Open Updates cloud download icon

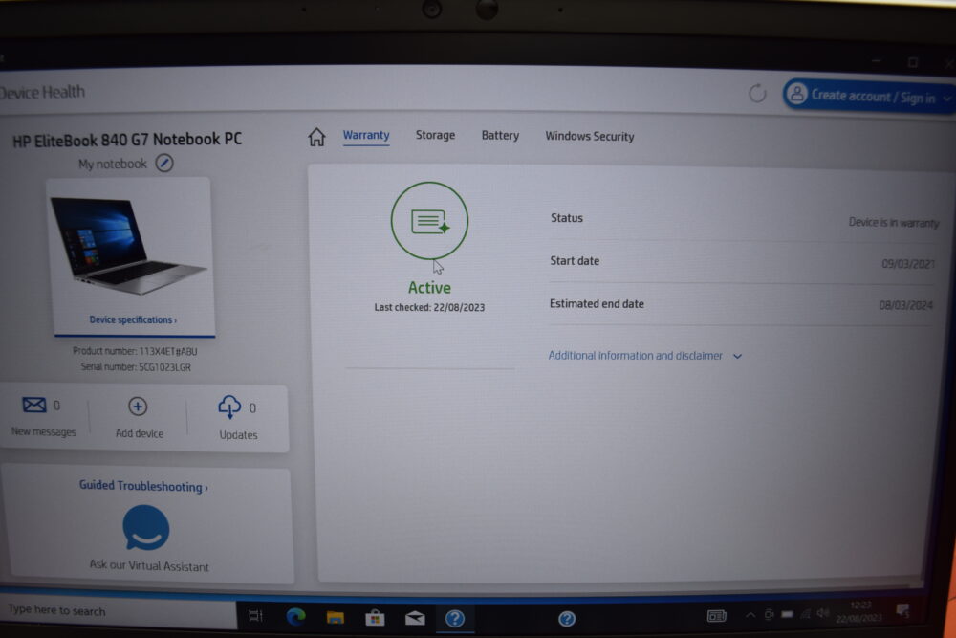[x=229, y=407]
